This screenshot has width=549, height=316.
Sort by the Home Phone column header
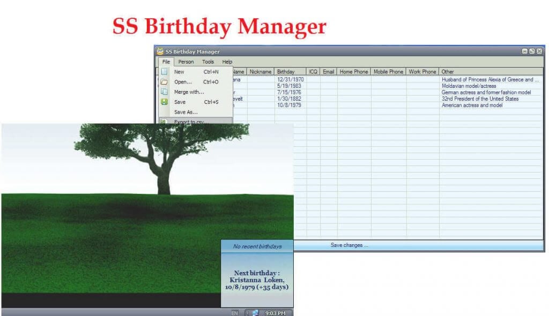click(354, 71)
